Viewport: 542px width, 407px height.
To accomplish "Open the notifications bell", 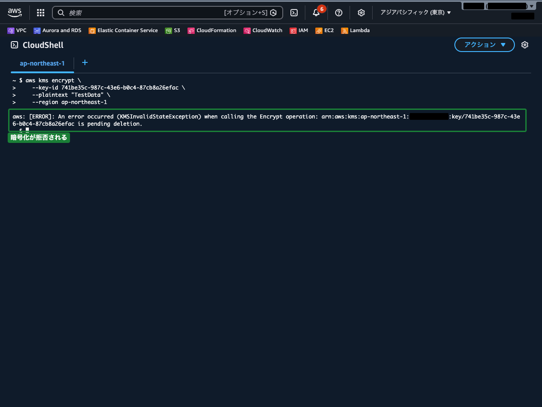I will [x=316, y=13].
